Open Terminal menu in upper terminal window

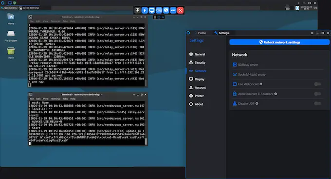point(55,21)
